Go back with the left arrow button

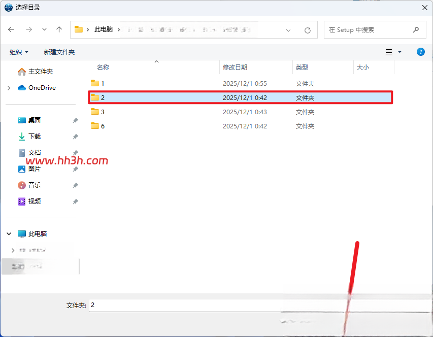pyautogui.click(x=11, y=29)
